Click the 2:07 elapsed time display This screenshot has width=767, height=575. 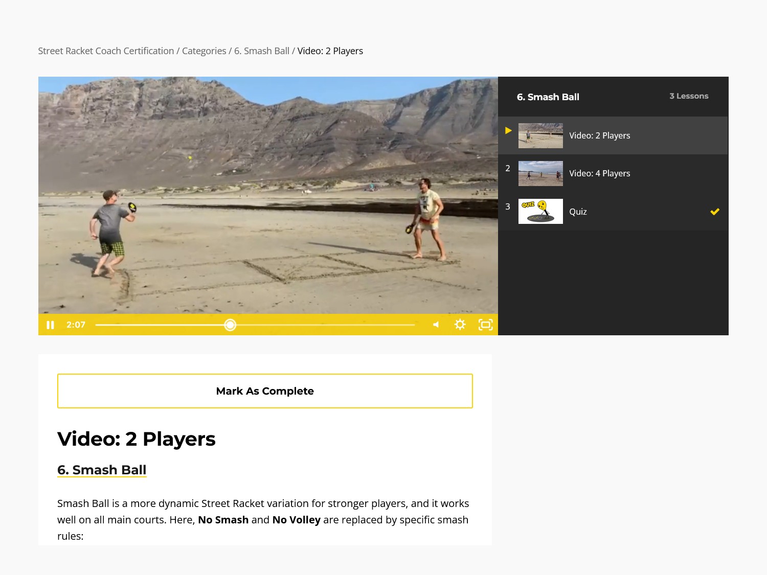click(x=76, y=325)
